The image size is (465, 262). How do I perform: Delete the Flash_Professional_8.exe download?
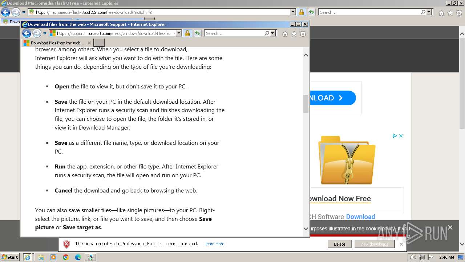coord(340,244)
